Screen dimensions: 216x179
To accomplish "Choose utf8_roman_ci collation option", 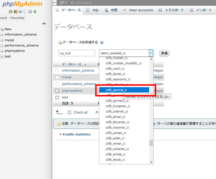I will point(124,144).
